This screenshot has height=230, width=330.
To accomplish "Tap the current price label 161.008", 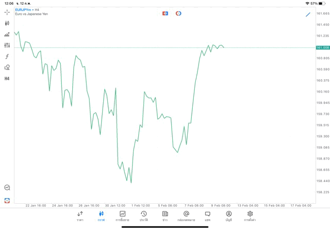I will pyautogui.click(x=323, y=47).
